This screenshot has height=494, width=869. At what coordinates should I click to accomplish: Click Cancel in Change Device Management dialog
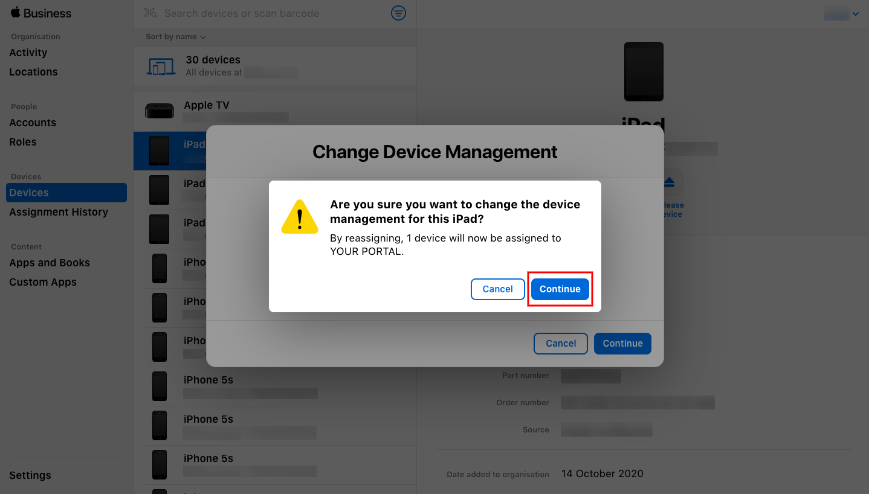561,343
